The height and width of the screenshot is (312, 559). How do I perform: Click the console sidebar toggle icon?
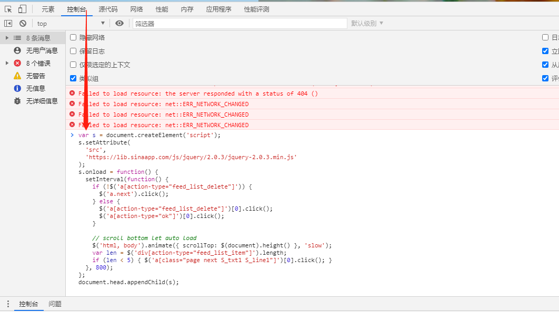click(x=8, y=23)
